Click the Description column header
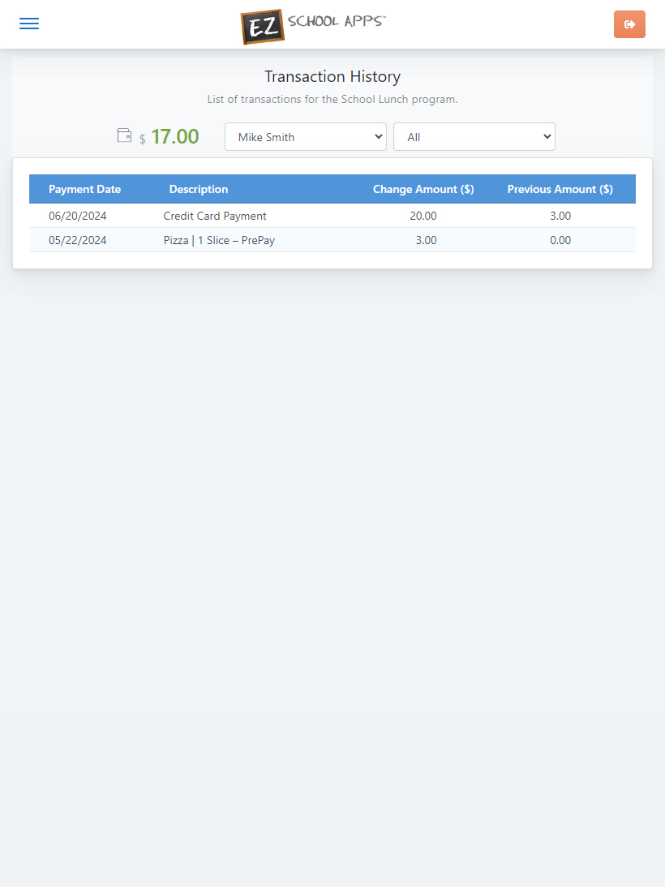Viewport: 665px width, 887px height. (198, 189)
